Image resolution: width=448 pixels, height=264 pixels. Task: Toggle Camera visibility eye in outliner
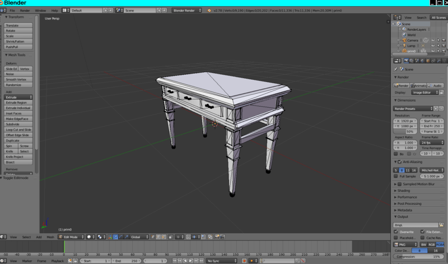[432, 40]
